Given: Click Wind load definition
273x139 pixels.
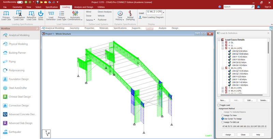Looking at the screenshot, I should (x=88, y=12).
